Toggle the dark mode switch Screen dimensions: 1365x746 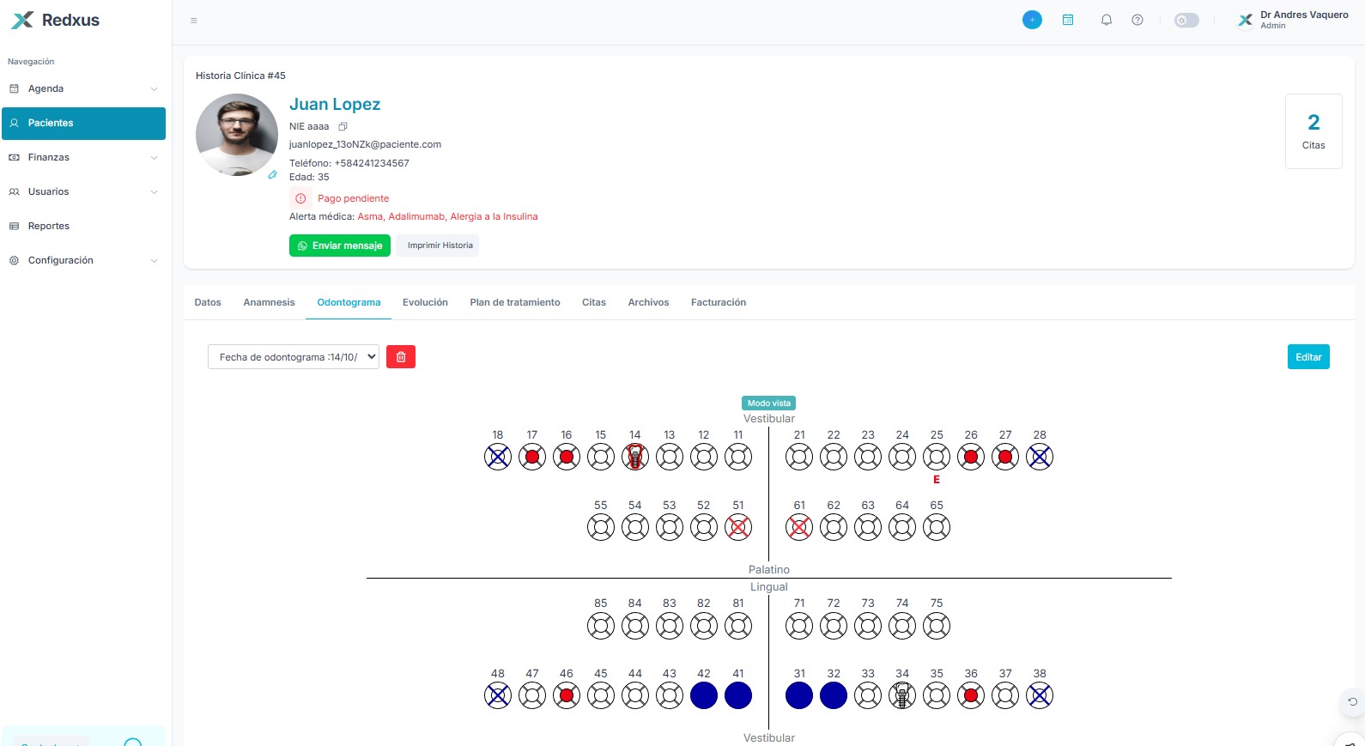(x=1186, y=20)
